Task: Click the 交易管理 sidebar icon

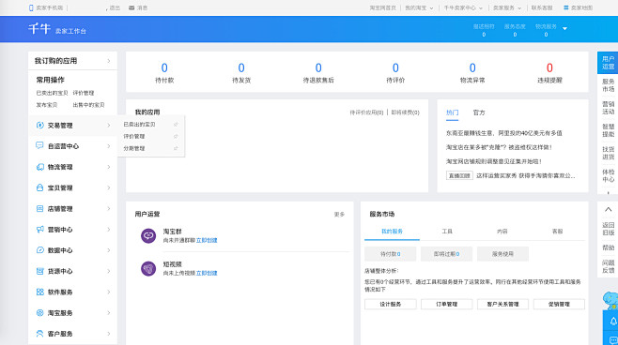Action: [x=39, y=125]
